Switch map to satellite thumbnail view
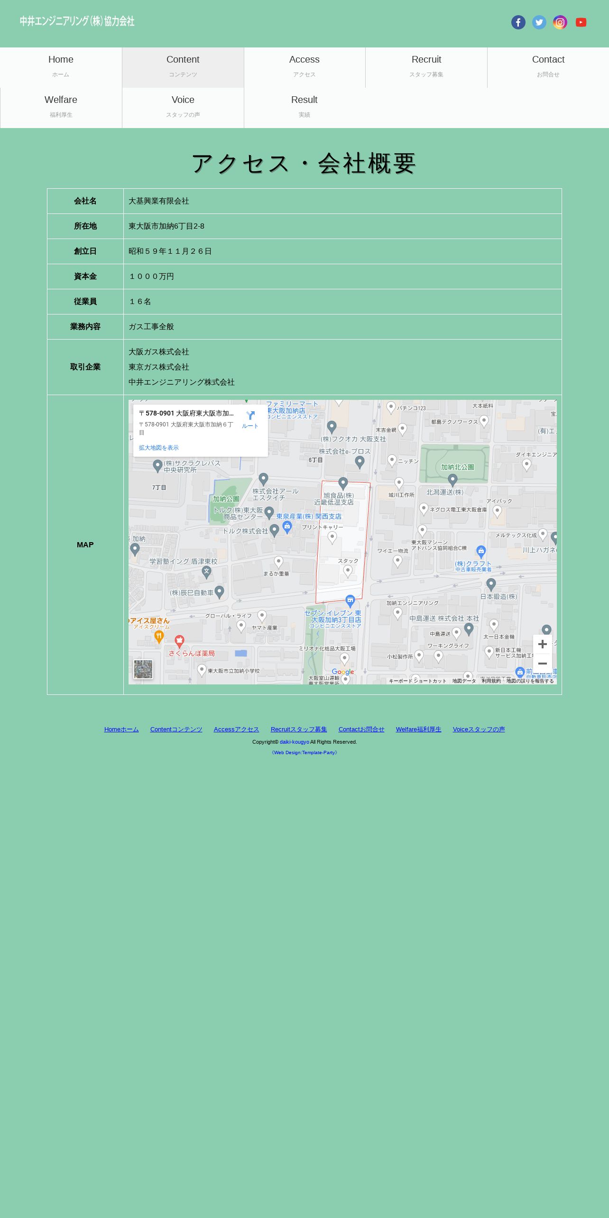This screenshot has width=609, height=1218. click(x=143, y=669)
